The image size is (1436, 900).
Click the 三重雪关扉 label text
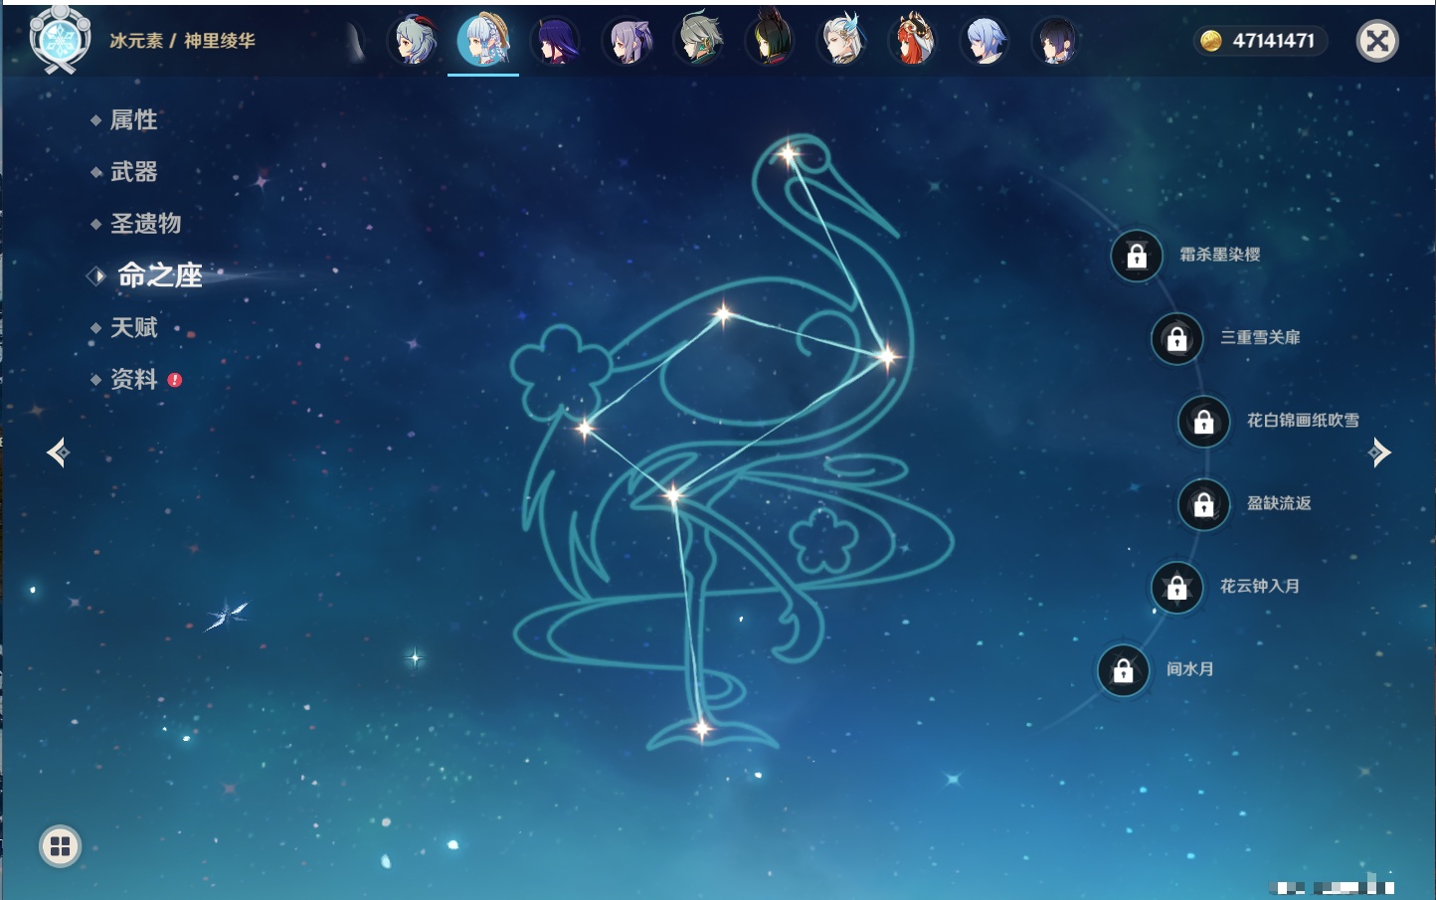click(1260, 337)
